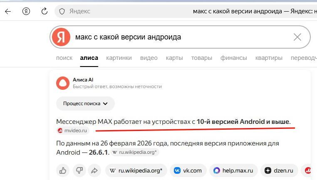Click the text 'Быстрый ответ, возможны неточности'
The width and height of the screenshot is (317, 180).
(117, 86)
